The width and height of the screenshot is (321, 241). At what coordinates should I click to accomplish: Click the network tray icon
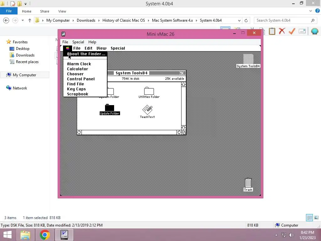284,235
